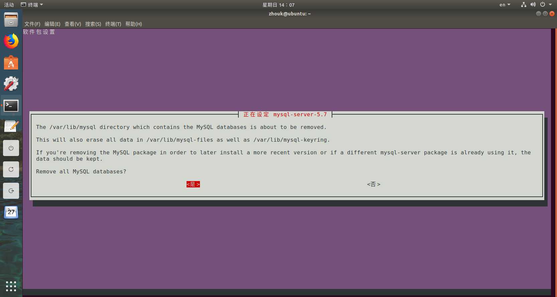Click the 'Remove all MySQL databases?' text
The image size is (557, 297).
pyautogui.click(x=81, y=172)
